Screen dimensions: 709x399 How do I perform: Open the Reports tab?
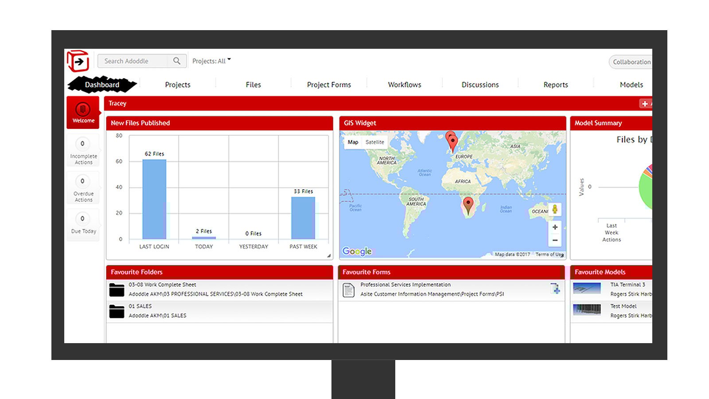(x=556, y=85)
